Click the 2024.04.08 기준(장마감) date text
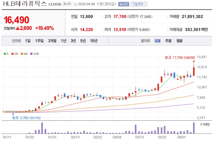Image resolution: width=212 pixels, height=141 pixels. click(97, 4)
